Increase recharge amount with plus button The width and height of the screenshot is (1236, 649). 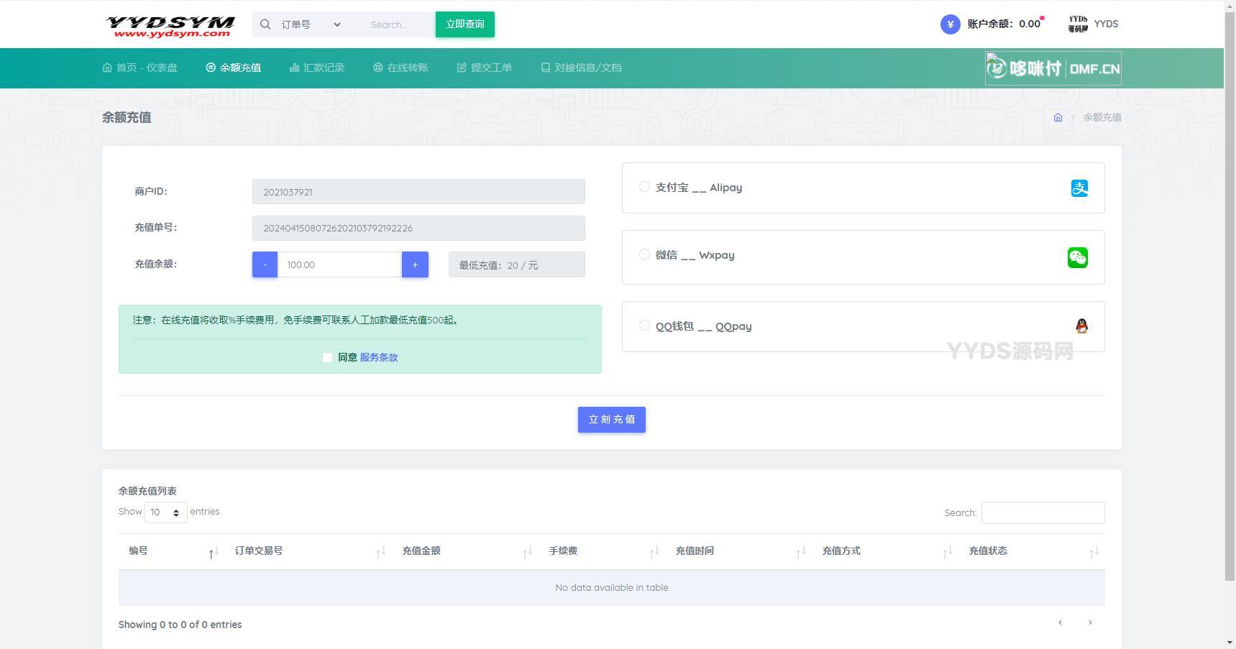click(x=415, y=264)
